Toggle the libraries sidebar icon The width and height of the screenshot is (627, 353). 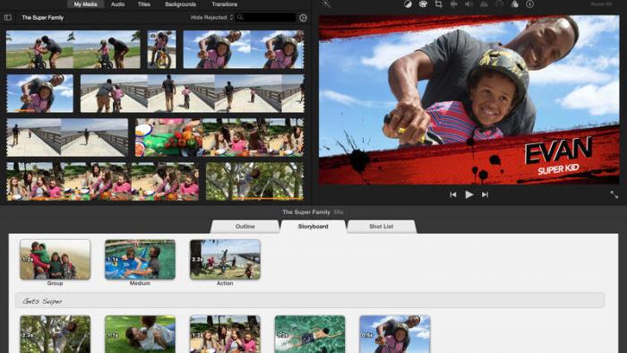pos(7,18)
